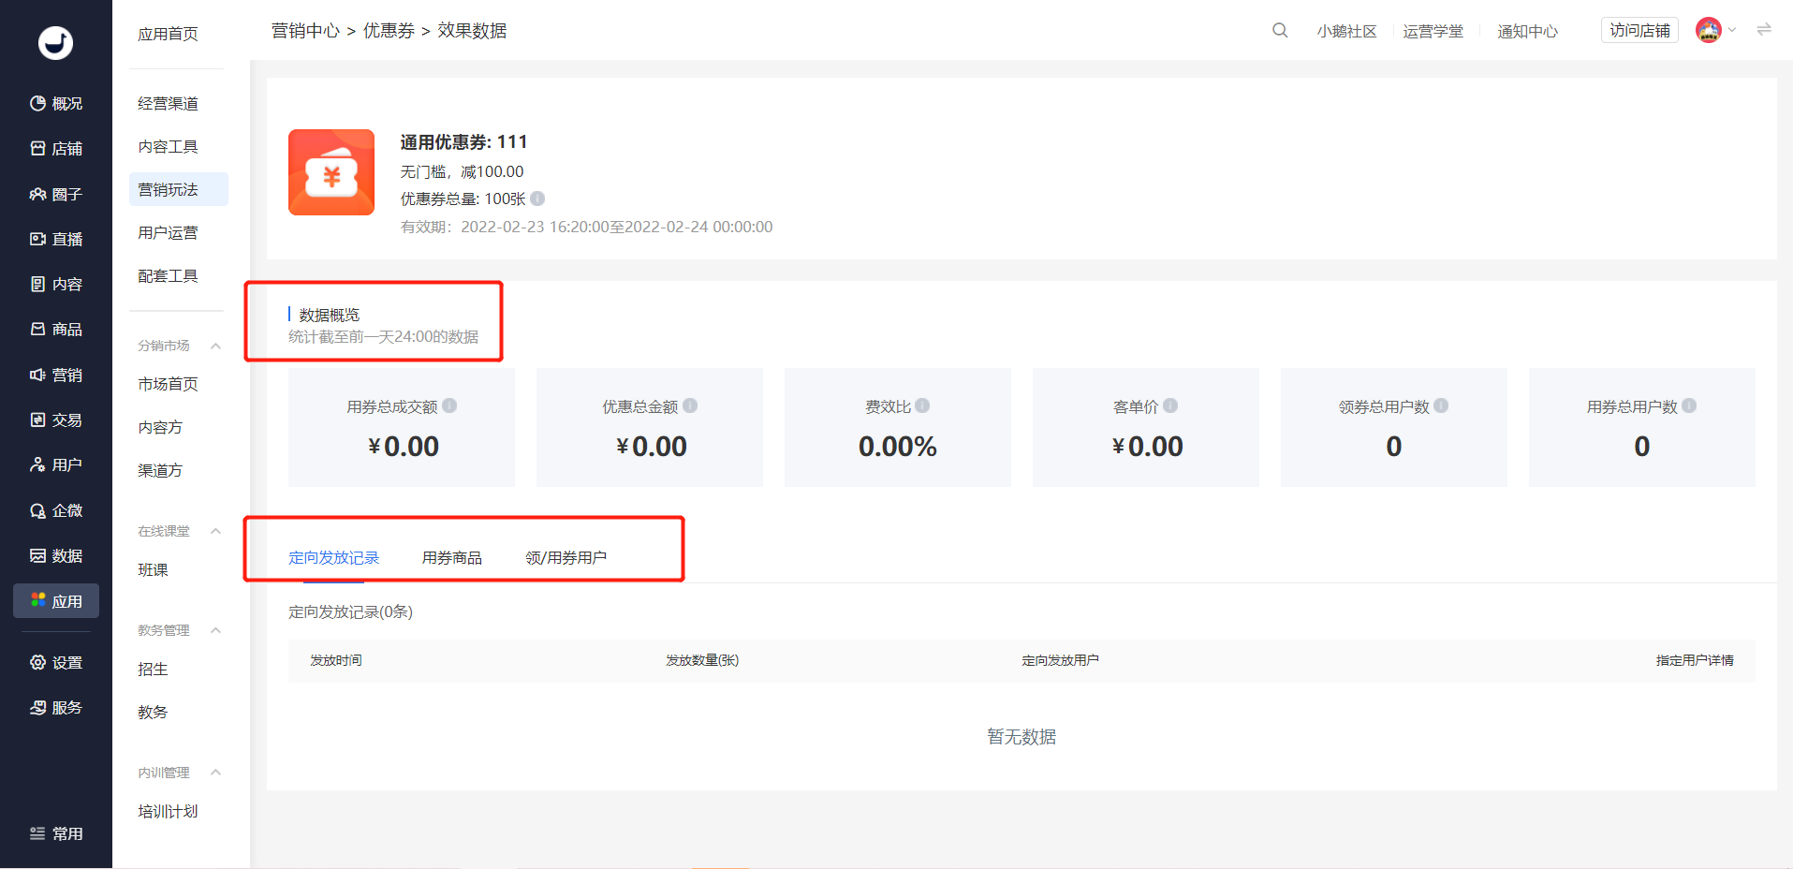This screenshot has height=869, width=1793.
Task: Click the info icon beside 用券总成交额
Action: 449,405
